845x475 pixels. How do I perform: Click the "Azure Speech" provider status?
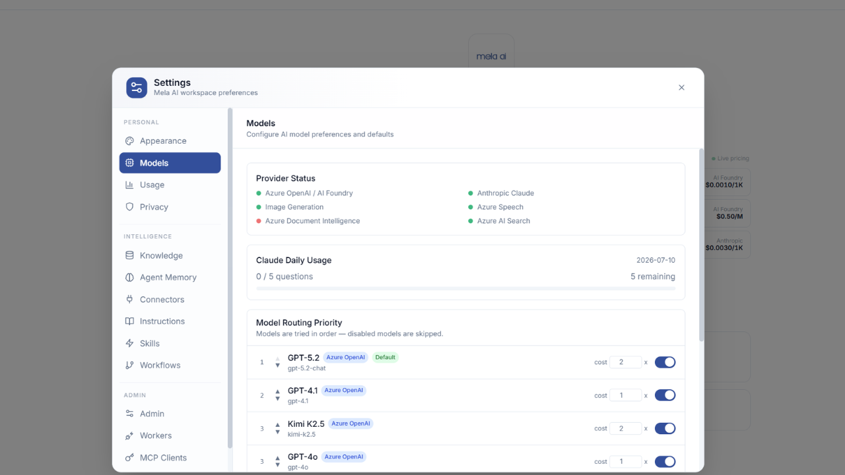(x=496, y=207)
